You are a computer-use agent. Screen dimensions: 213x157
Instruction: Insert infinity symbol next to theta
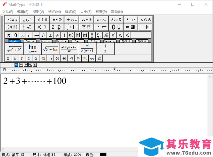tap(23, 35)
